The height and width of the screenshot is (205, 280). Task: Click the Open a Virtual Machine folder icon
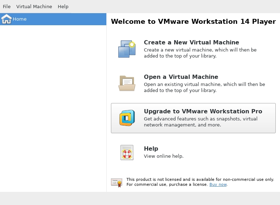pos(127,83)
